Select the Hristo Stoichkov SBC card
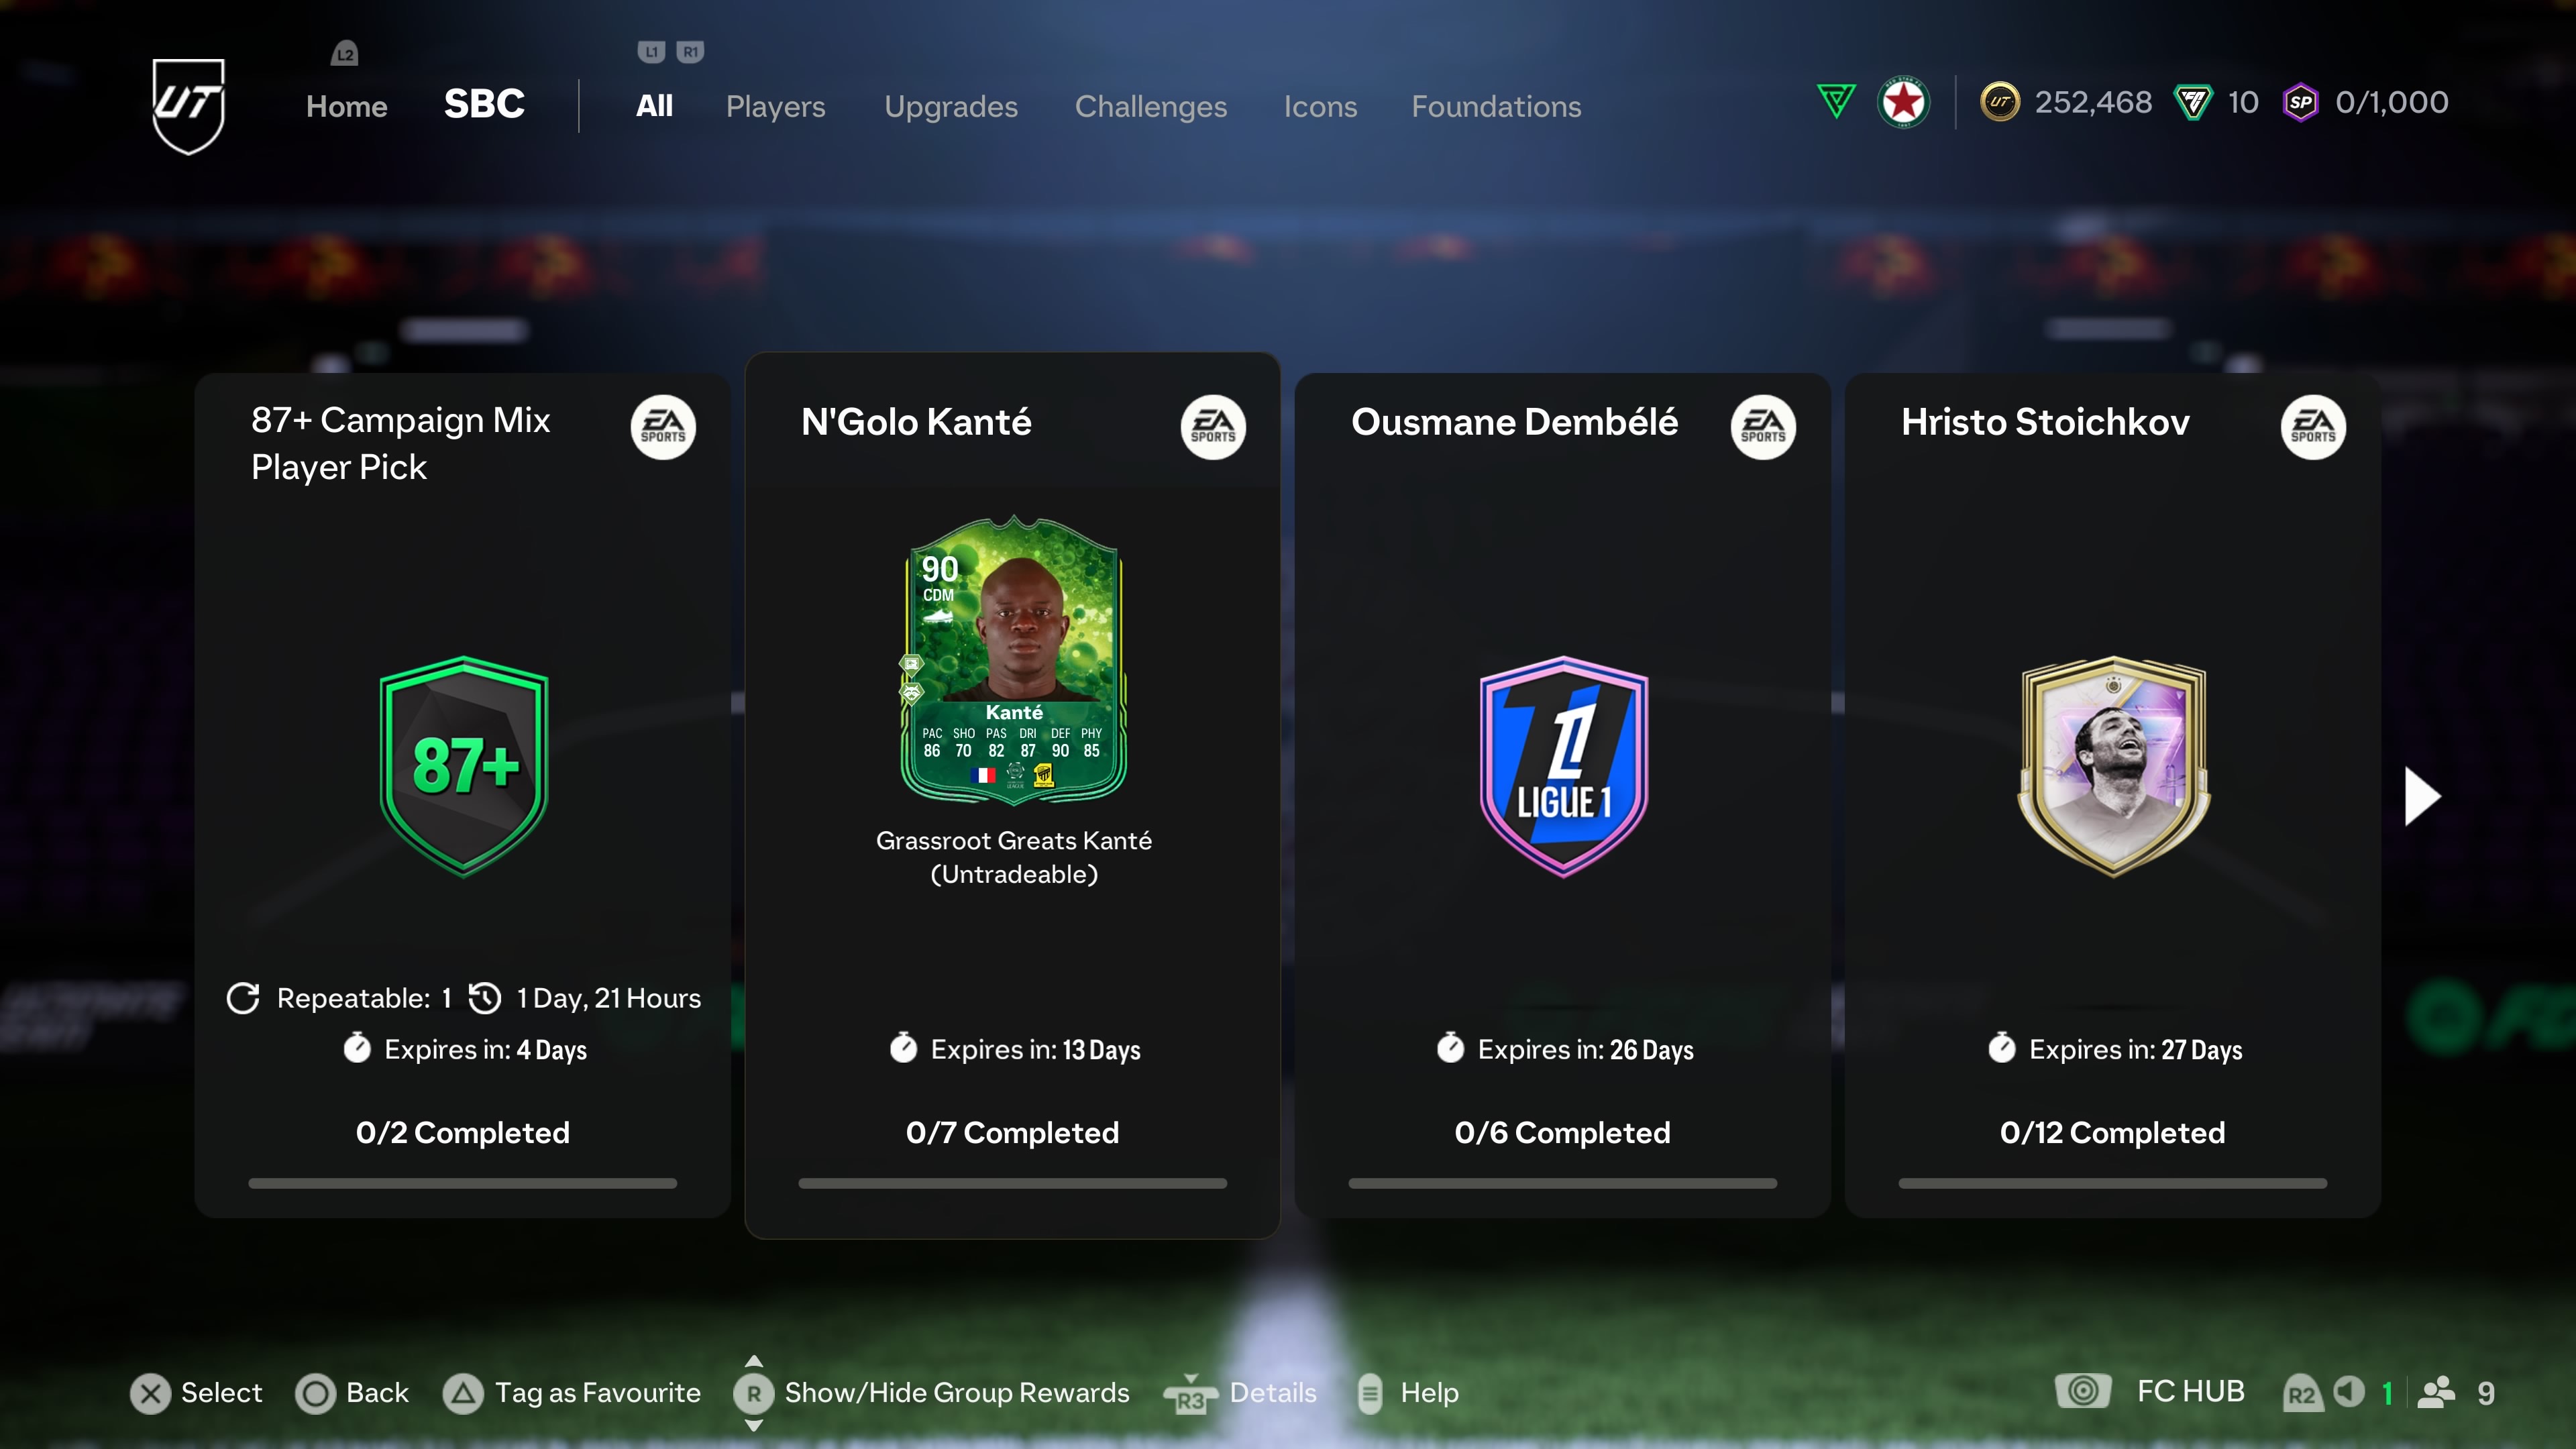 (2112, 795)
